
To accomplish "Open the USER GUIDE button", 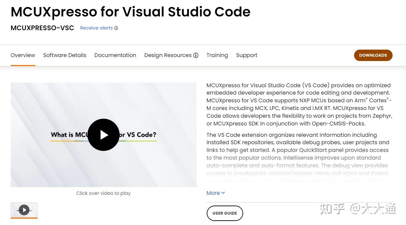I will pyautogui.click(x=225, y=213).
